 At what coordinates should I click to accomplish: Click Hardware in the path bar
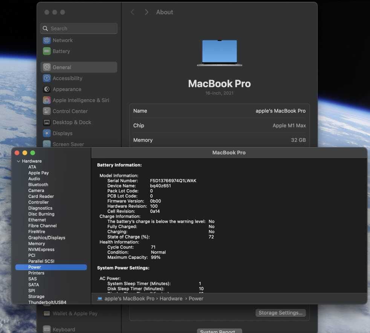171,299
